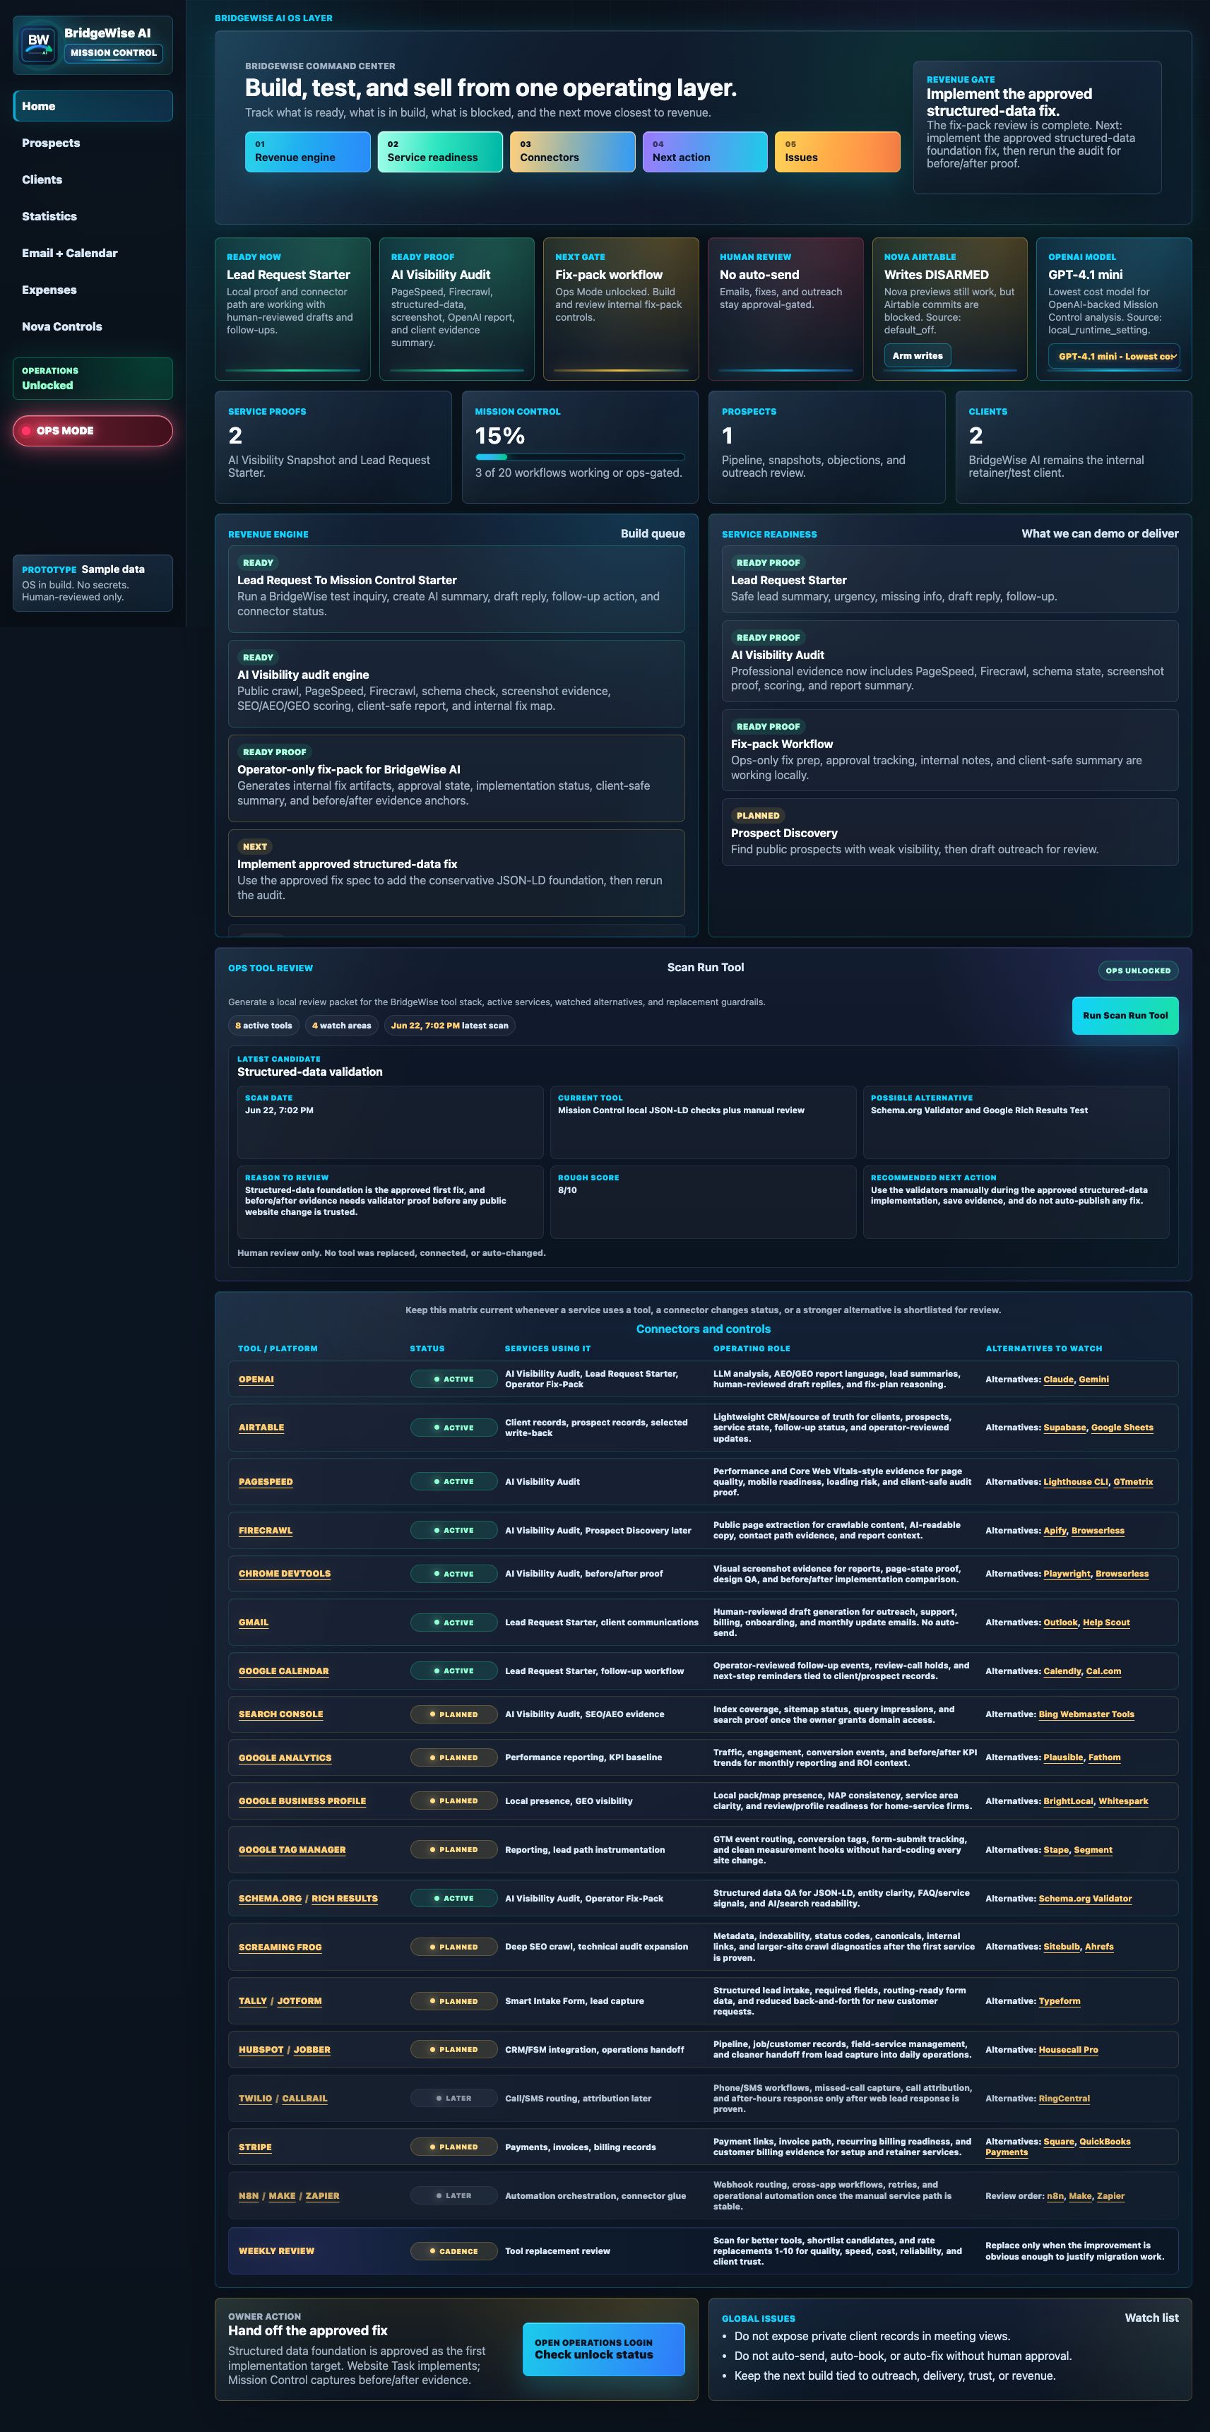The height and width of the screenshot is (2432, 1210).
Task: Open the GOOGLE ANALYTICS tool link
Action: click(x=285, y=1758)
